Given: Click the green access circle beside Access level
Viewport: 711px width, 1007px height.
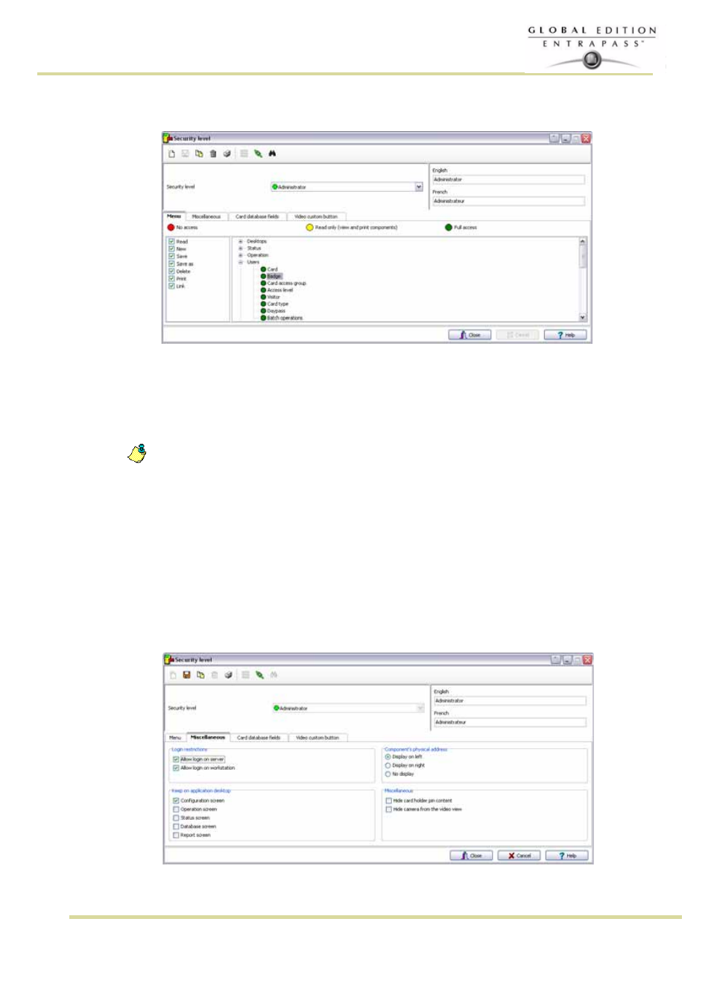Looking at the screenshot, I should pyautogui.click(x=263, y=290).
